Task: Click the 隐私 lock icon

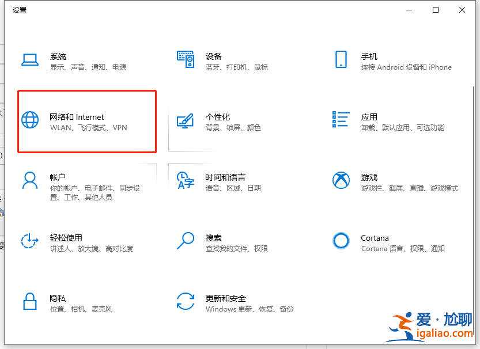Action: (29, 302)
